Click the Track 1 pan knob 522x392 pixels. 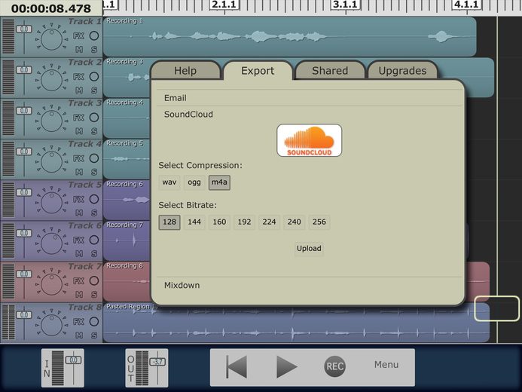pyautogui.click(x=52, y=39)
